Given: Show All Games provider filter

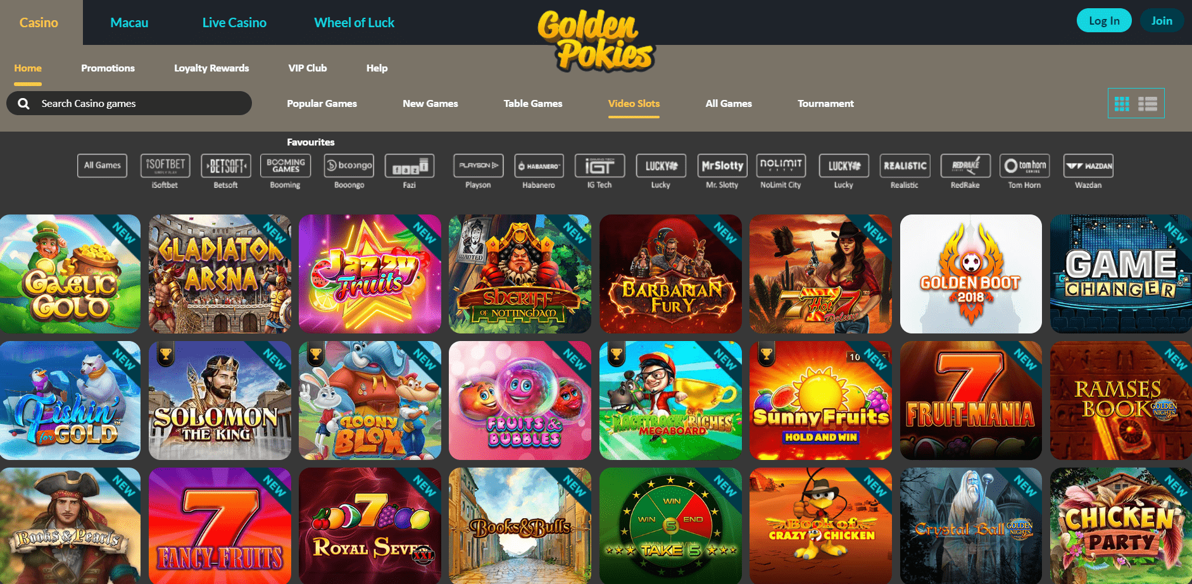Looking at the screenshot, I should pos(103,166).
